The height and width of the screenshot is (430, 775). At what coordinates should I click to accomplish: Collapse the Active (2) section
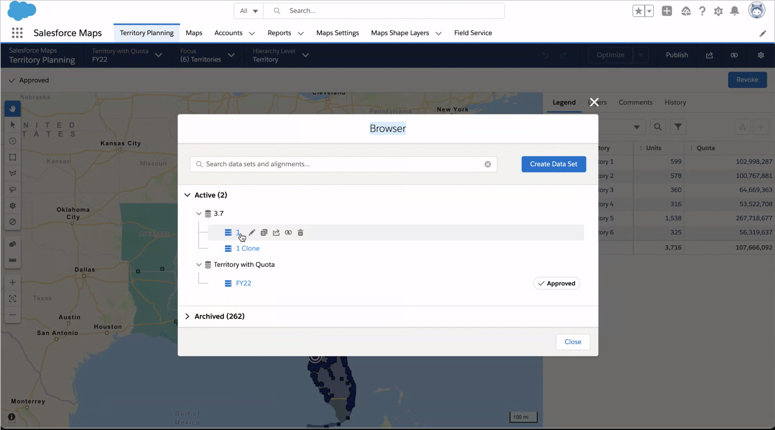[187, 195]
